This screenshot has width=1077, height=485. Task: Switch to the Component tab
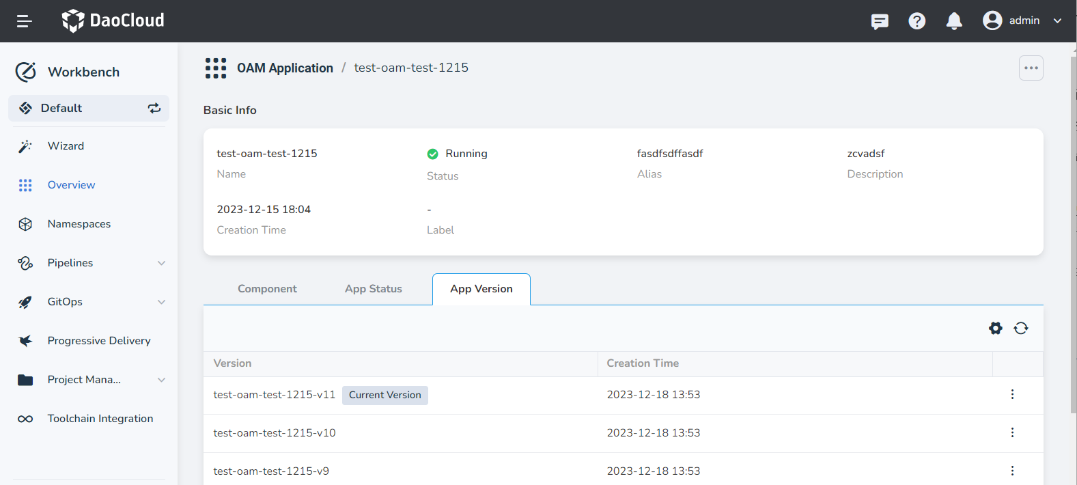coord(267,289)
